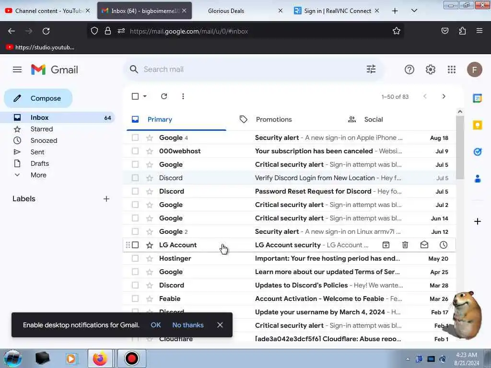Open the account avatar F

click(474, 69)
